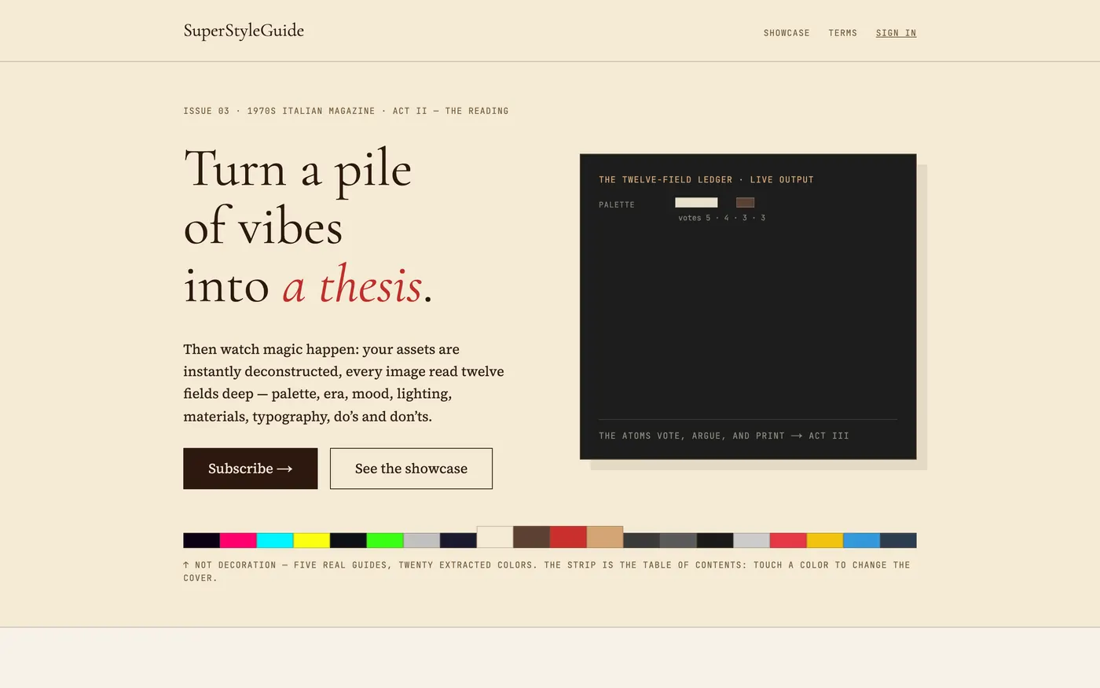Open the Terms navigation item
The height and width of the screenshot is (688, 1100).
(x=842, y=33)
